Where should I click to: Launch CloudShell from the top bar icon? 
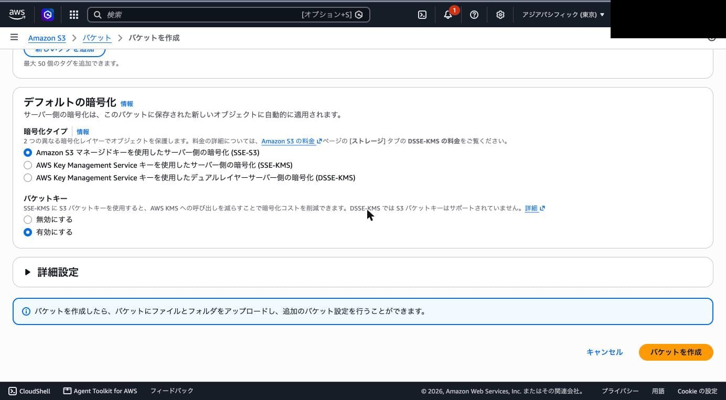[x=422, y=15]
